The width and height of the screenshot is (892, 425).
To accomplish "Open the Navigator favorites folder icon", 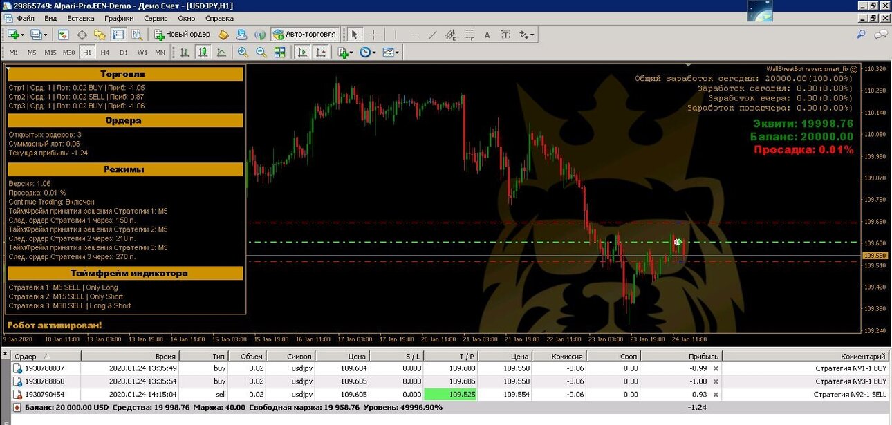I will click(x=100, y=35).
